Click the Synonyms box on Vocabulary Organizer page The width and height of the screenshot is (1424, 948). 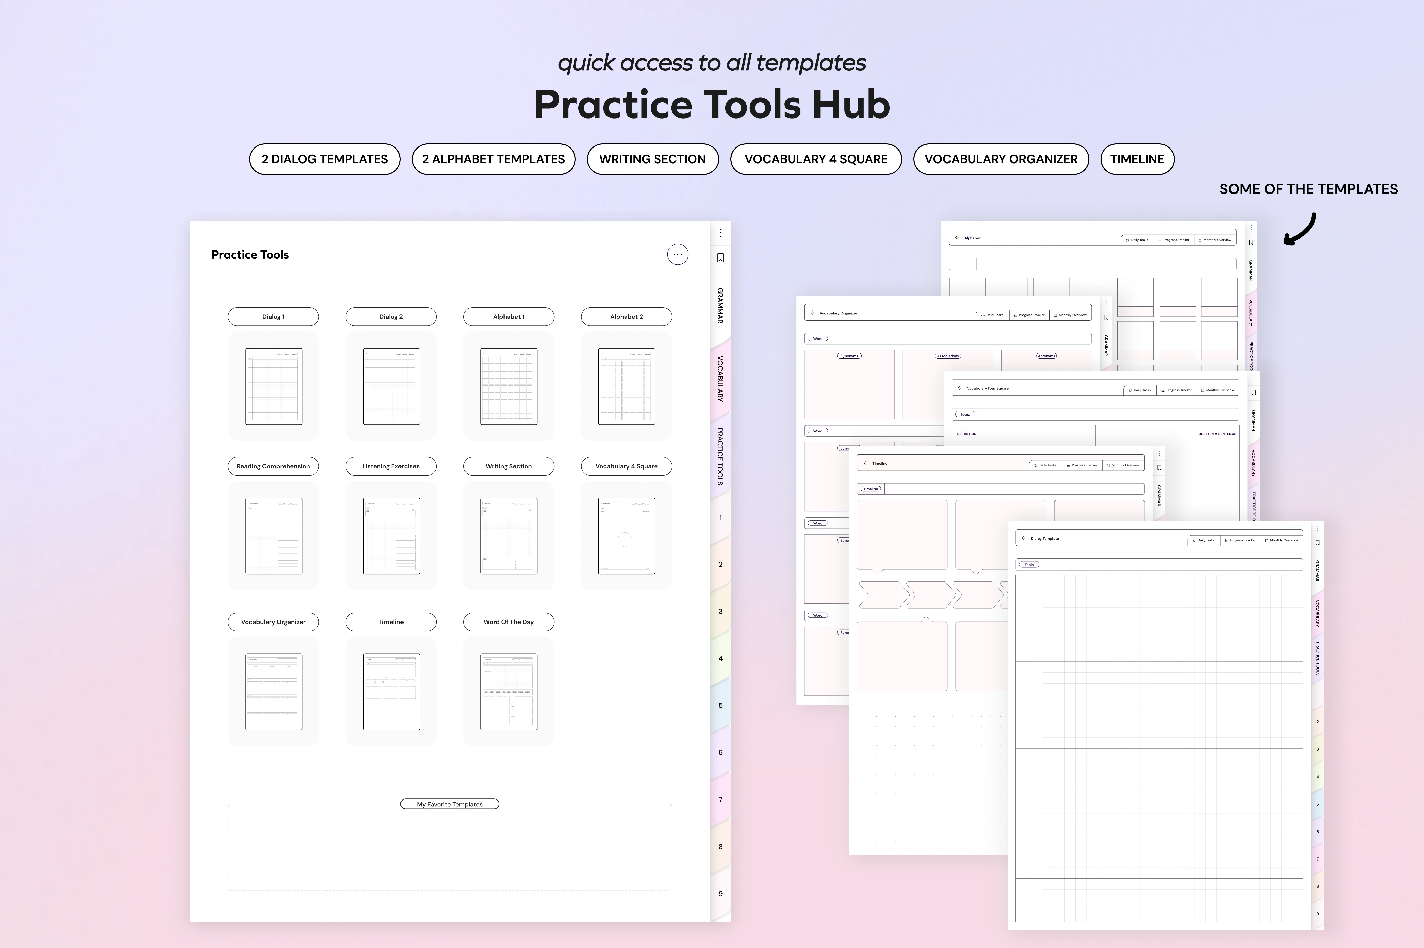point(849,385)
